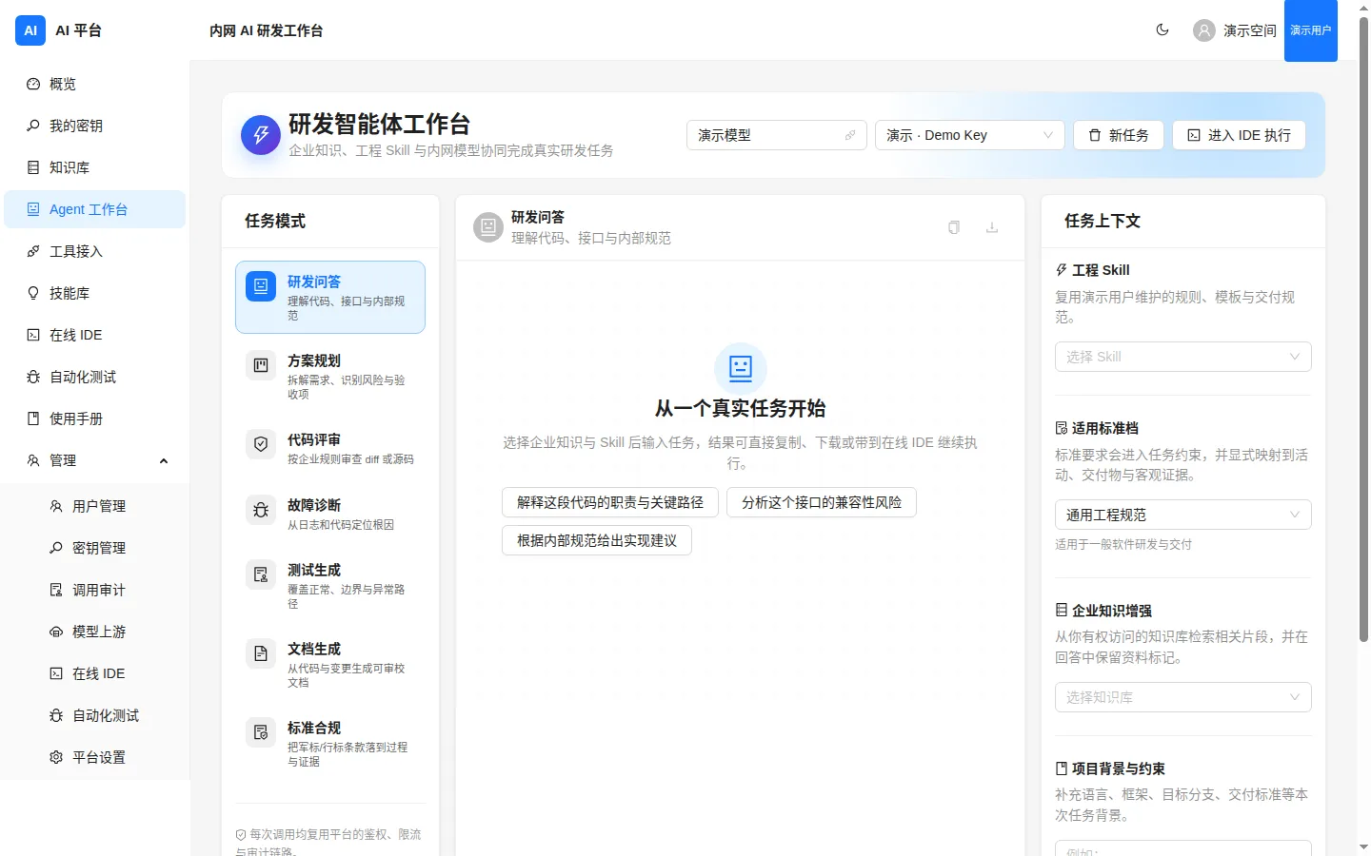The image size is (1371, 856).
Task: Select Agent 工作台 sidebar item
Action: click(94, 209)
